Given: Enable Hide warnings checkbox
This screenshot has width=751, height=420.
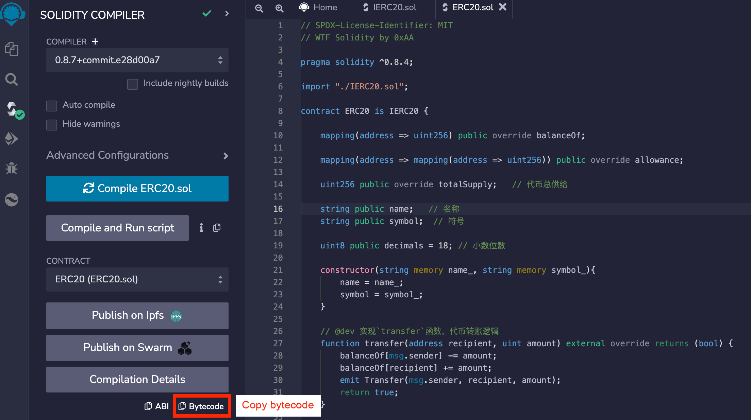Looking at the screenshot, I should pyautogui.click(x=52, y=124).
